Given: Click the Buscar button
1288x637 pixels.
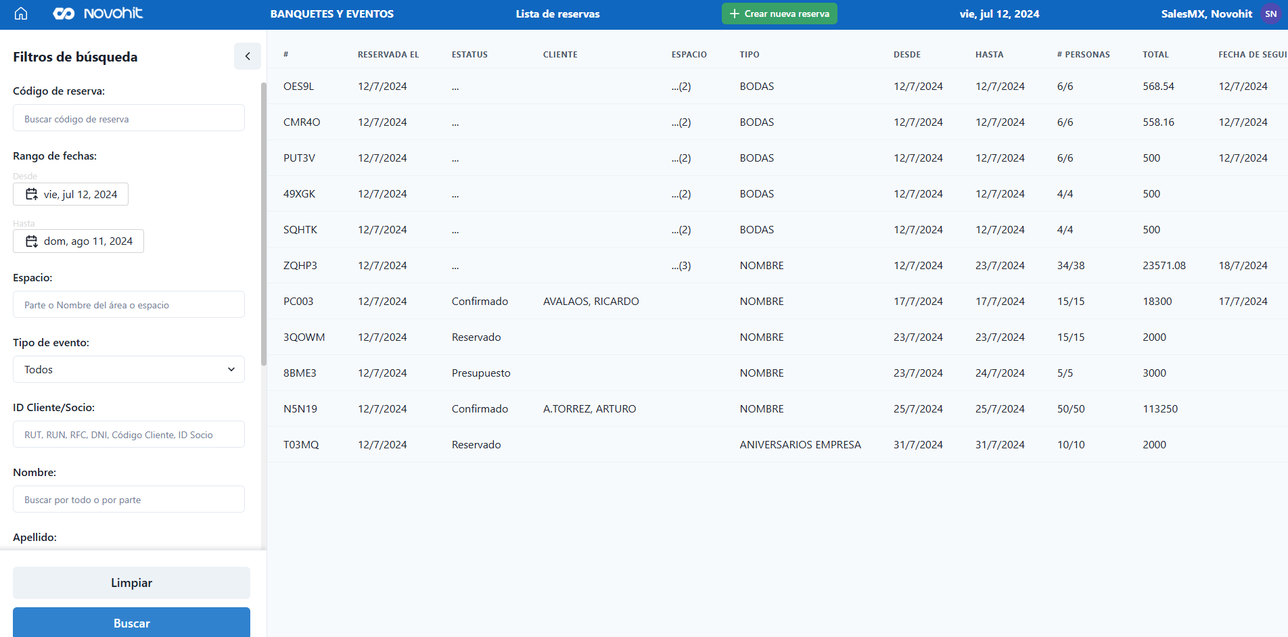Looking at the screenshot, I should pos(131,623).
